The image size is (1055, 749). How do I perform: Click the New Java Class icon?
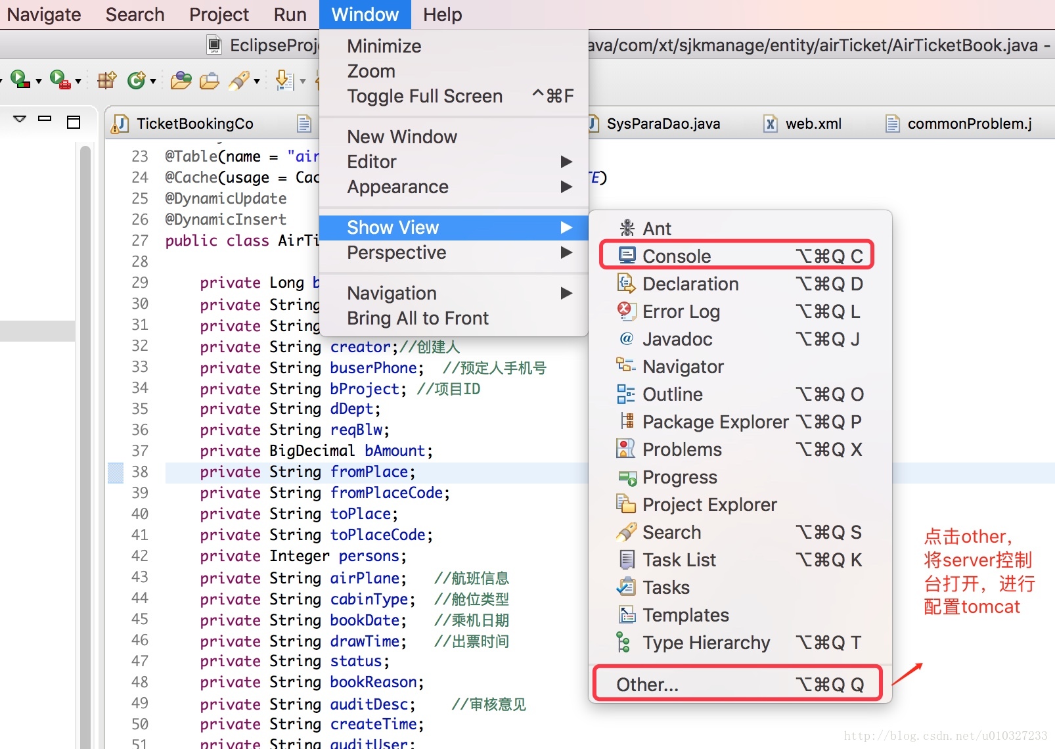coord(136,80)
